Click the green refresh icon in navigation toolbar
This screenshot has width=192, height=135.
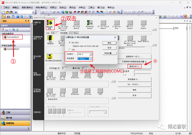point(17,30)
